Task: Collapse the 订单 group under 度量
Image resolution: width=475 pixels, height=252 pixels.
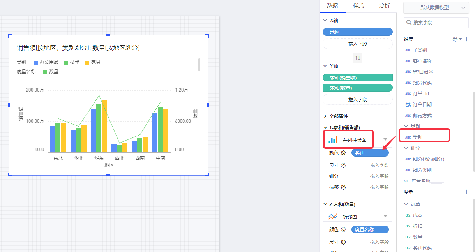Action: (x=407, y=204)
